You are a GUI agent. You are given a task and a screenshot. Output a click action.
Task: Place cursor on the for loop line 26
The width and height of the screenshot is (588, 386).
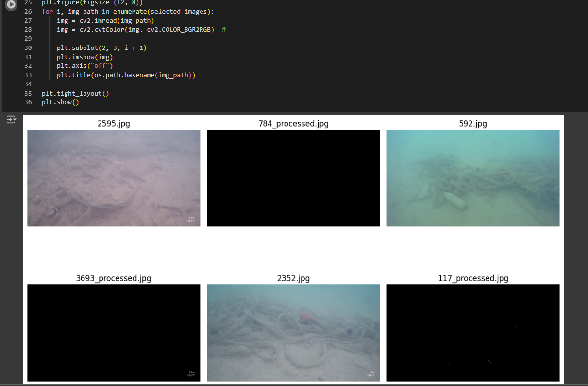[127, 11]
